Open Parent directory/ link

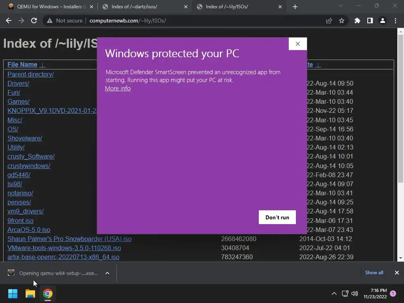30,74
